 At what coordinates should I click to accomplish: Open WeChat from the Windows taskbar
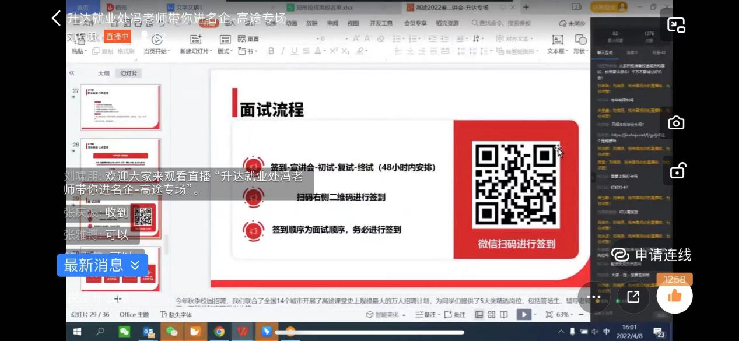point(124,332)
